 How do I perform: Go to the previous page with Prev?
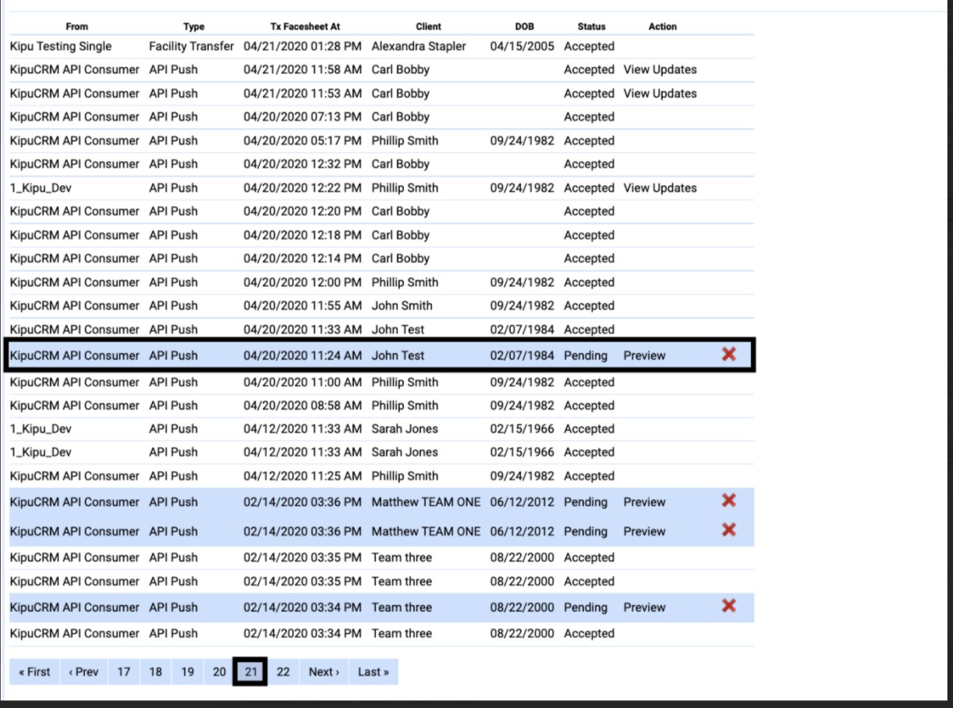click(x=83, y=671)
